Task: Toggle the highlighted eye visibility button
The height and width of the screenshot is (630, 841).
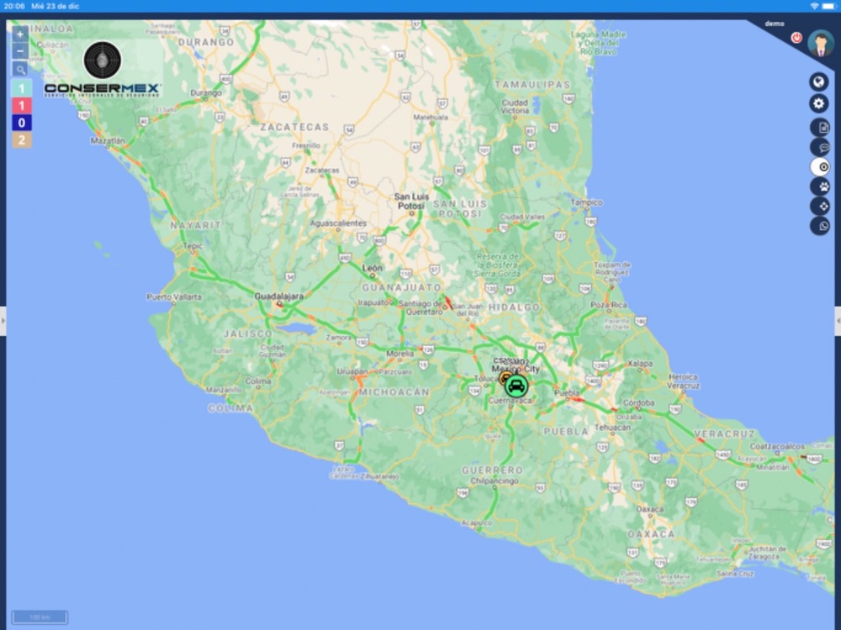Action: (x=820, y=167)
